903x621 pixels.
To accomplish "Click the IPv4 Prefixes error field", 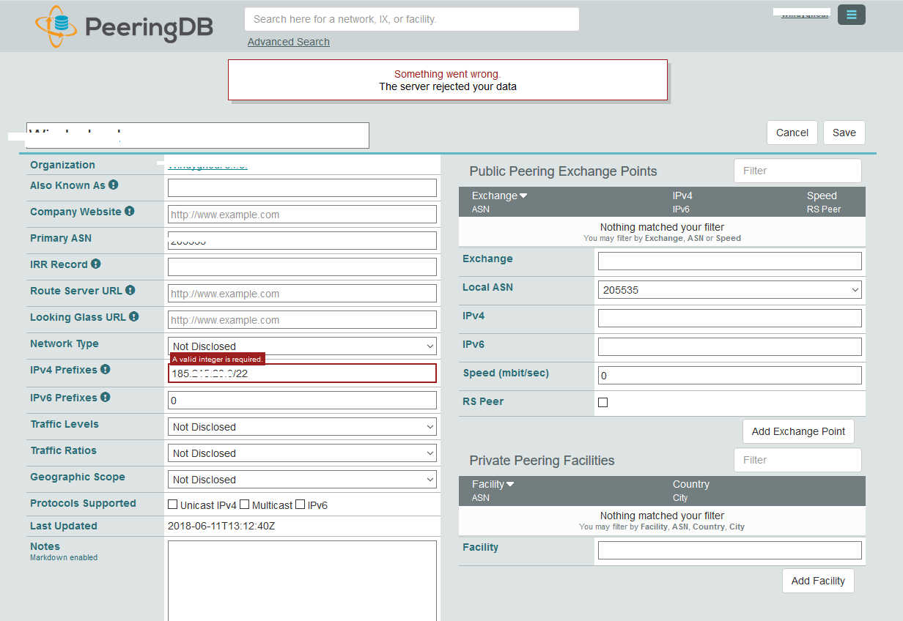I will (x=302, y=373).
